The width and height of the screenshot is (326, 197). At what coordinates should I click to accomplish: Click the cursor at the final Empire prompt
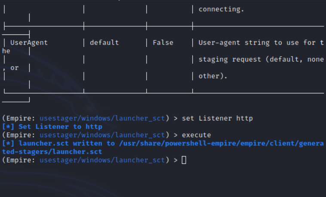click(x=184, y=160)
